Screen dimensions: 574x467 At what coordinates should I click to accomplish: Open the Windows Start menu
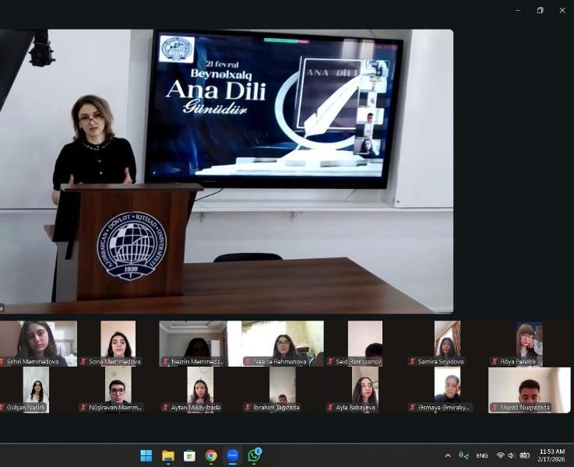coord(146,455)
